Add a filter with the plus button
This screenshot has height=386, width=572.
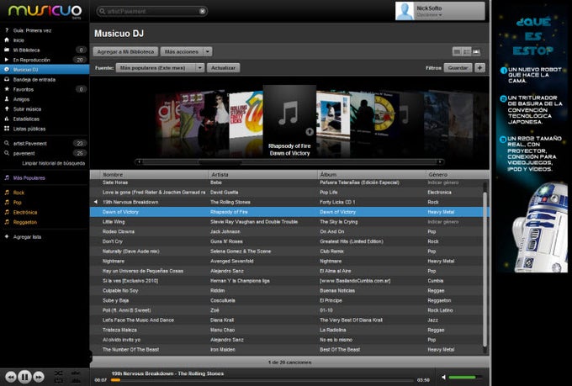pyautogui.click(x=479, y=68)
